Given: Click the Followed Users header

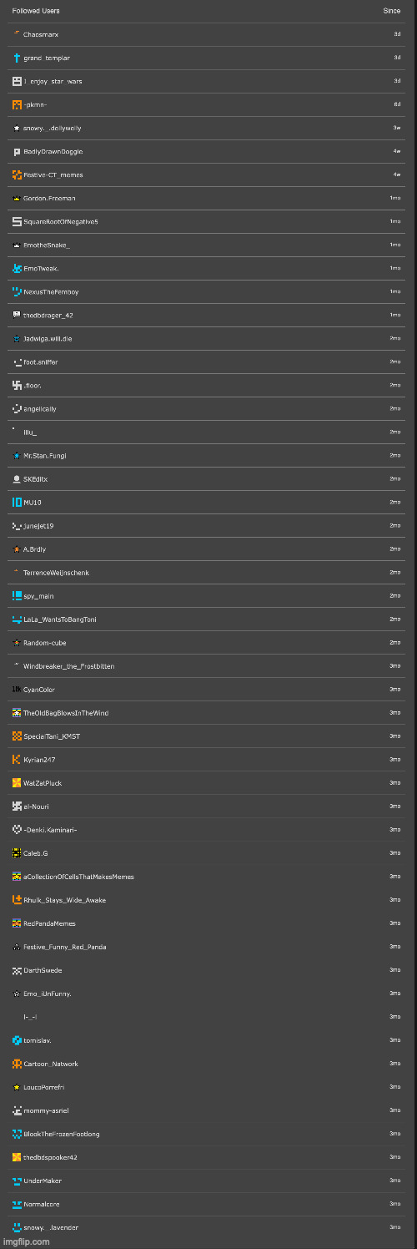Looking at the screenshot, I should point(36,11).
